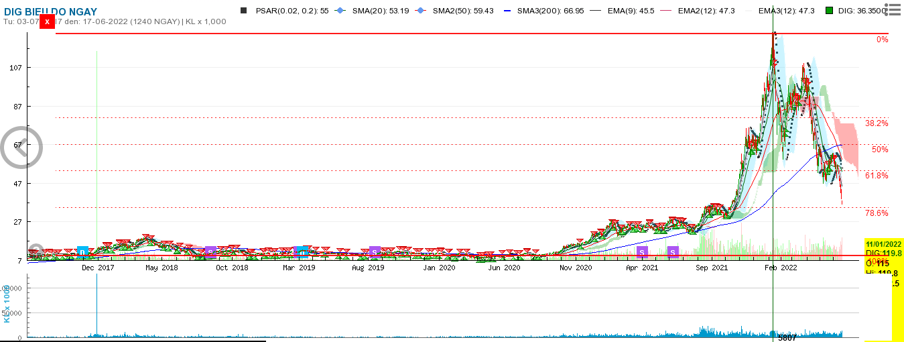Click the large circular back arrow
904x342 pixels.
click(x=21, y=146)
